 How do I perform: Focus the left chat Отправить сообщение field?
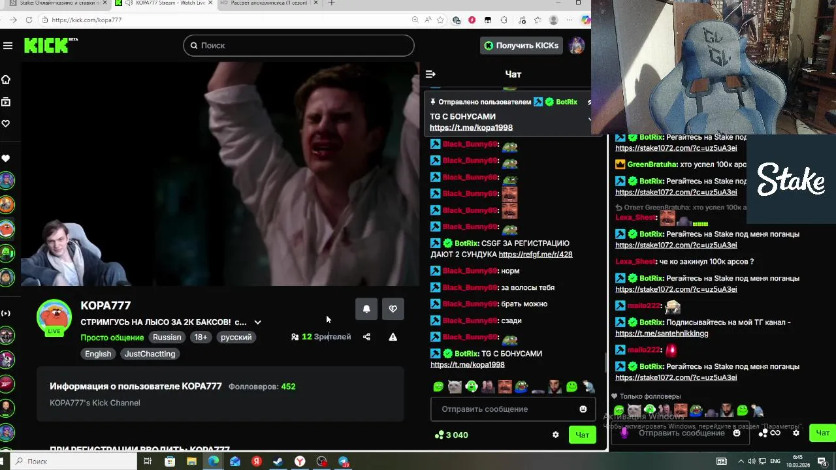(x=513, y=409)
